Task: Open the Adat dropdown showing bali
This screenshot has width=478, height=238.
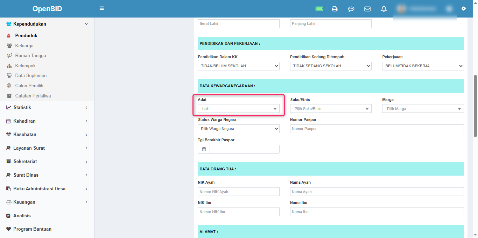Action: pyautogui.click(x=239, y=109)
